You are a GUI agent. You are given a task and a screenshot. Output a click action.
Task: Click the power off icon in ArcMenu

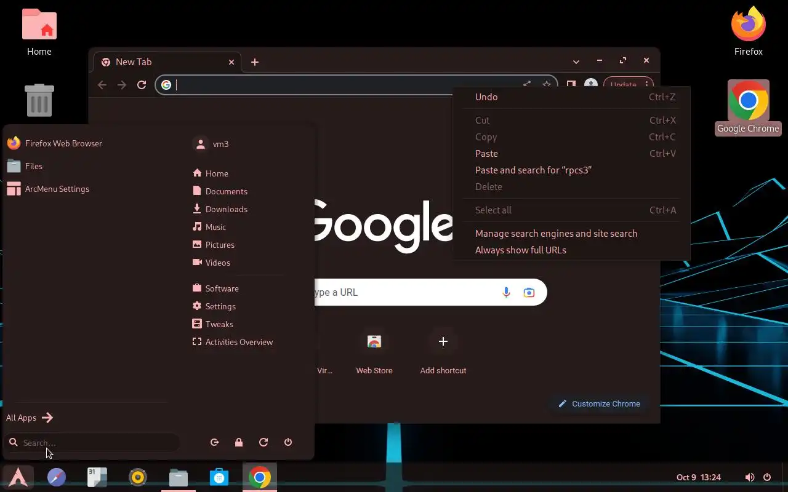tap(288, 442)
